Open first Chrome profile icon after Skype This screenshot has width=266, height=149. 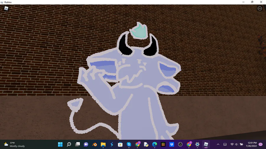(x=137, y=144)
